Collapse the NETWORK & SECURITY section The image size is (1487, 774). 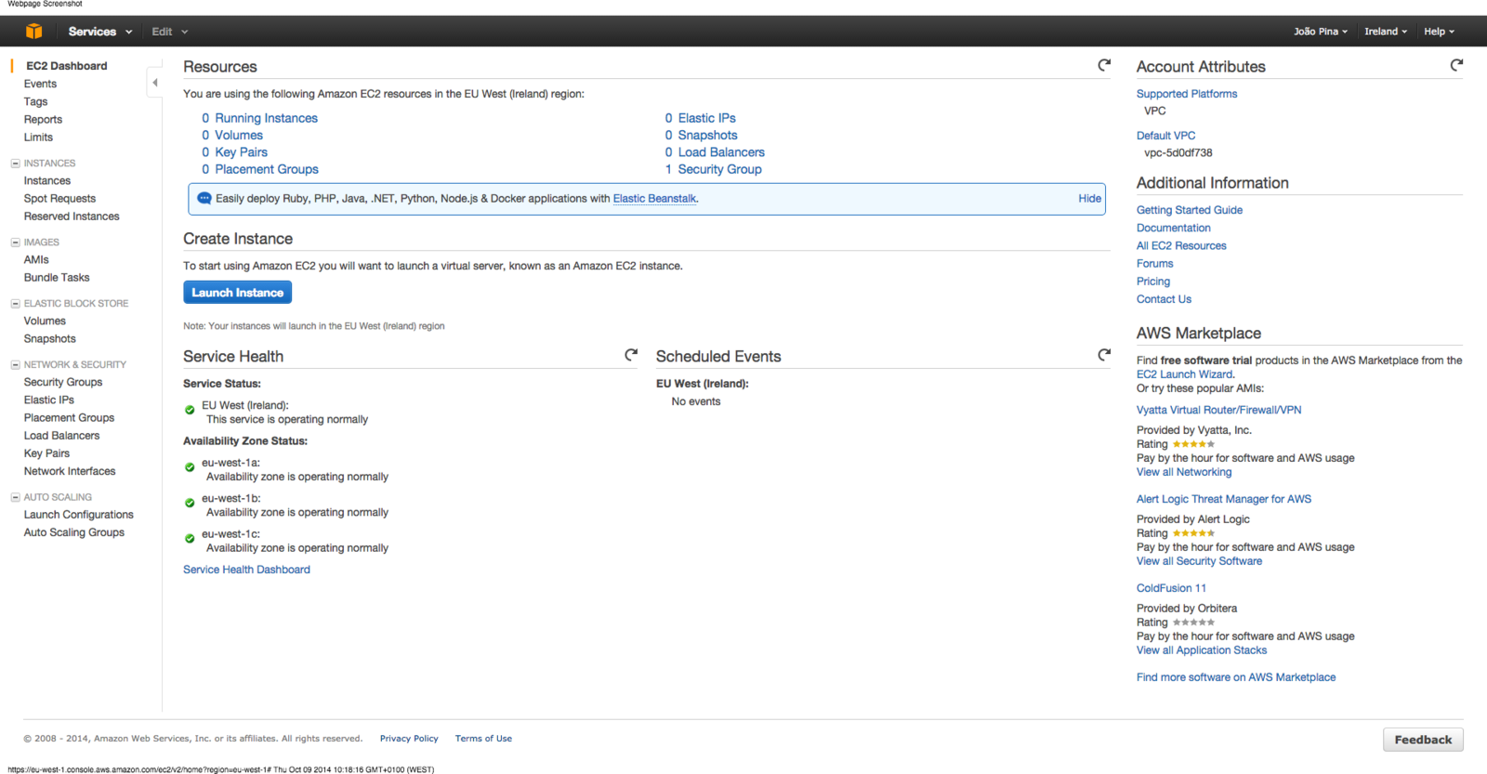click(15, 365)
